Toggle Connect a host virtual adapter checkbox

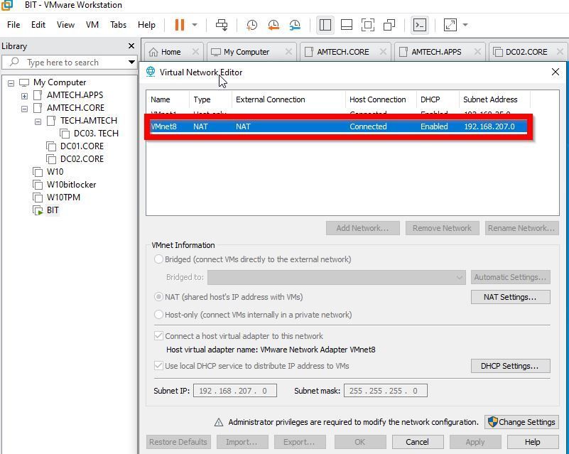(158, 335)
